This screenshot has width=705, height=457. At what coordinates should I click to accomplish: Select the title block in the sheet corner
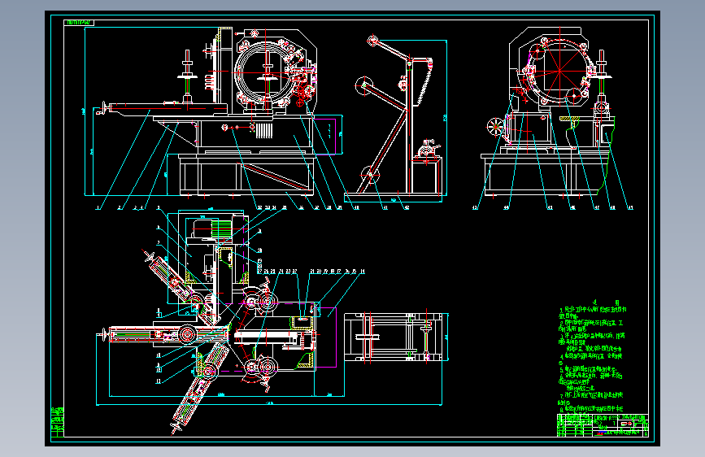(x=603, y=425)
